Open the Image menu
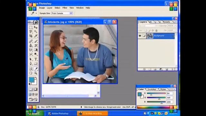206x116 pixels. coord(42,8)
